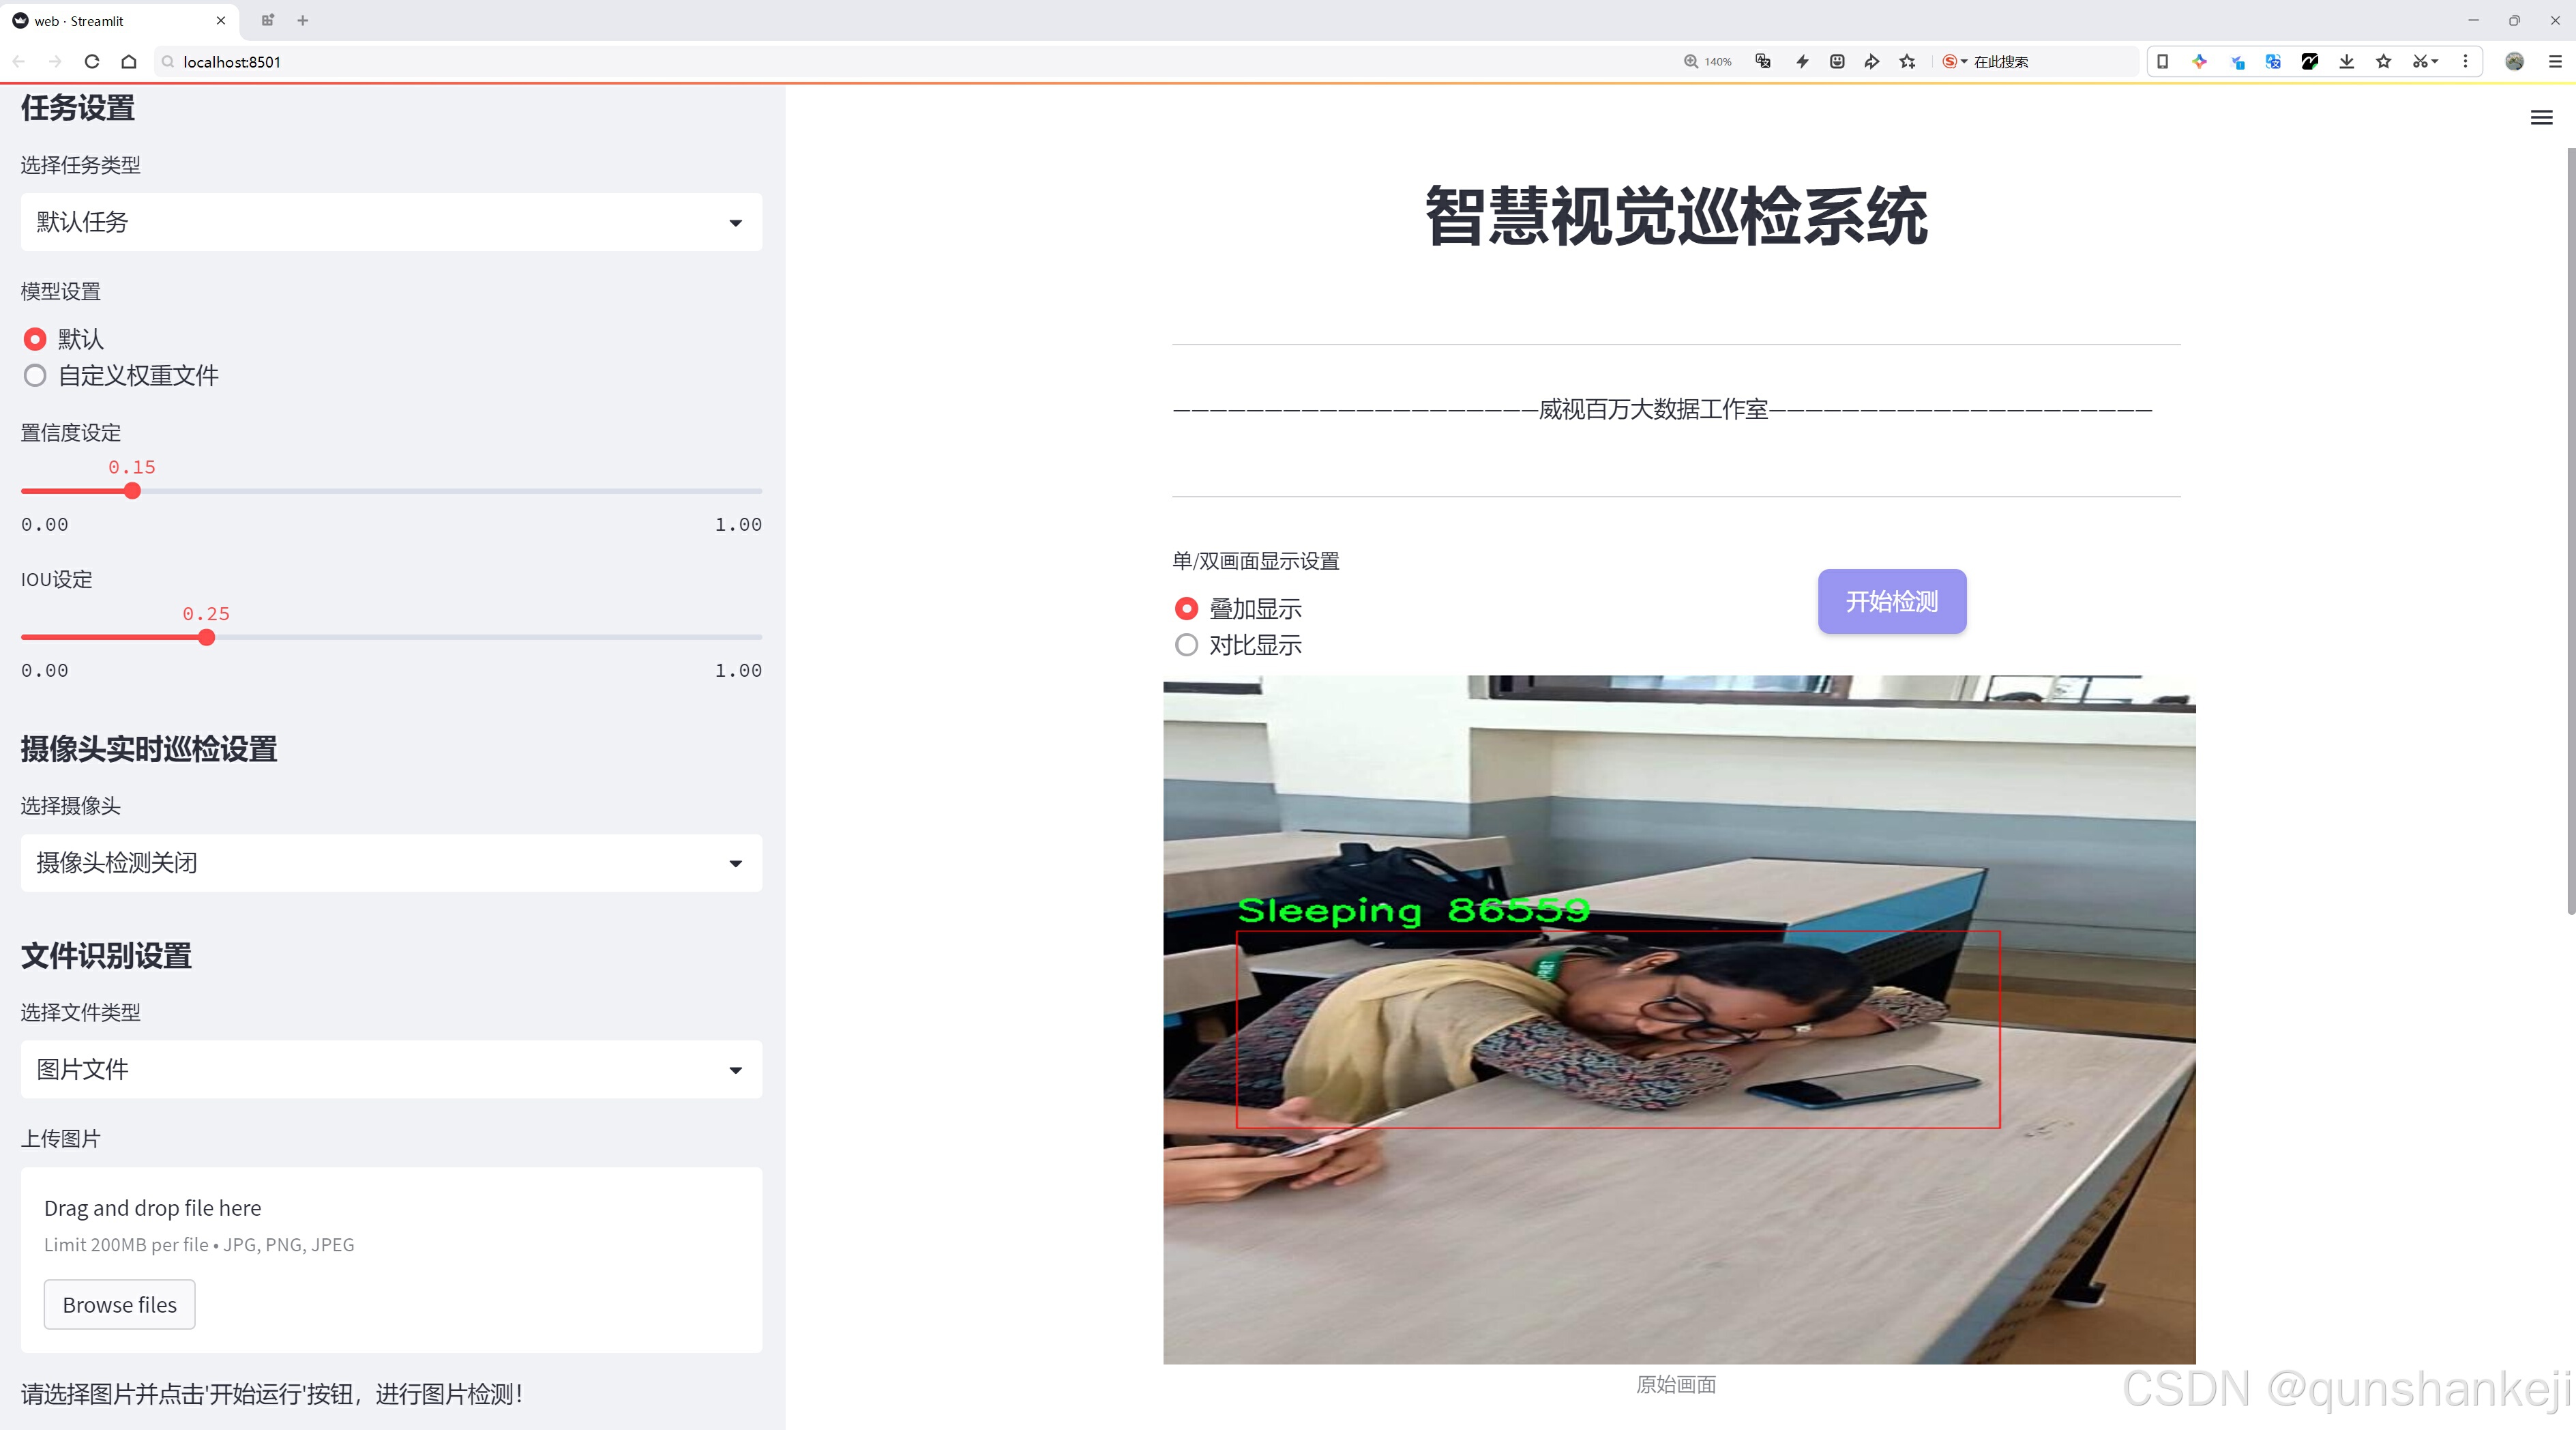The width and height of the screenshot is (2576, 1430).
Task: Click the mobile device view icon
Action: 2162,61
